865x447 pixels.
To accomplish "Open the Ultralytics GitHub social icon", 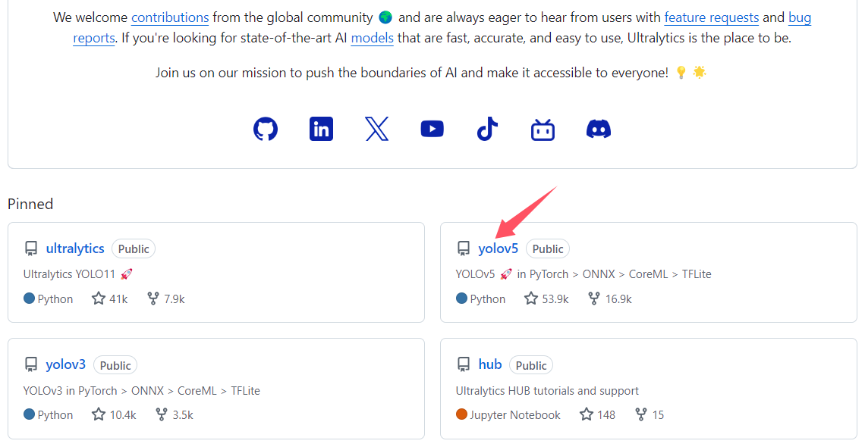I will 266,129.
